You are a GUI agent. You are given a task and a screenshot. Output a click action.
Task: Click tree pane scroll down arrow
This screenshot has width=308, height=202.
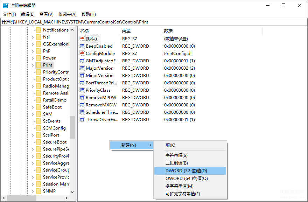[72, 192]
